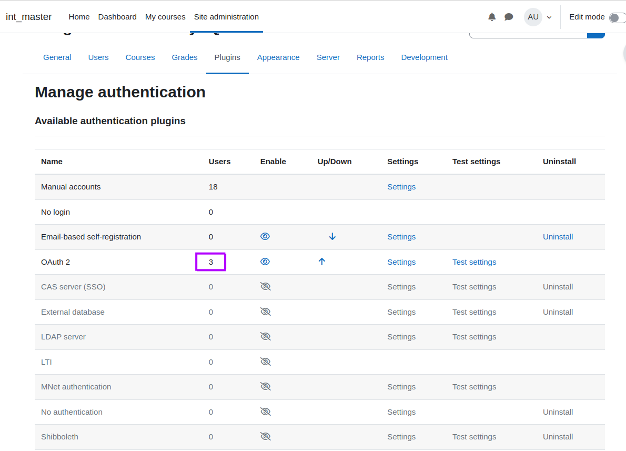This screenshot has width=626, height=451.
Task: Open No authentication Settings
Action: (401, 412)
